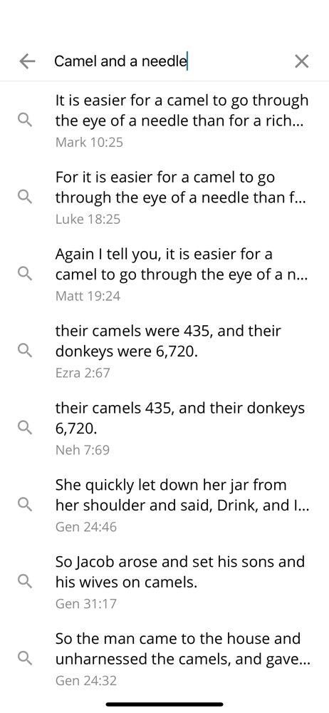Select 'their camels were 435' Ezra result

pyautogui.click(x=164, y=351)
